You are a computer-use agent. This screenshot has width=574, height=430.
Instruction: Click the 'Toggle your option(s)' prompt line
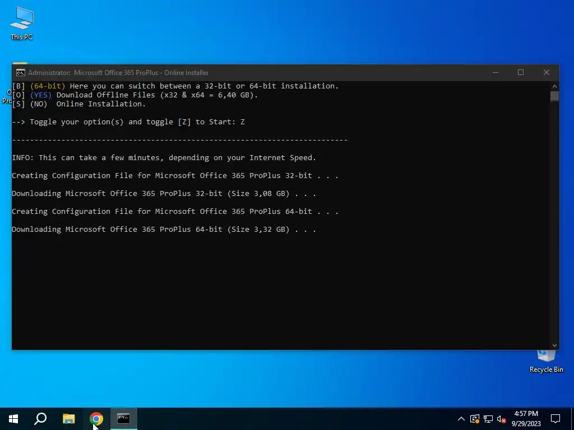pos(128,121)
